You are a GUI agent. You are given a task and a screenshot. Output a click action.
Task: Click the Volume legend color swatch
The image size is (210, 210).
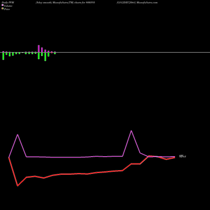pyautogui.click(x=3, y=5)
